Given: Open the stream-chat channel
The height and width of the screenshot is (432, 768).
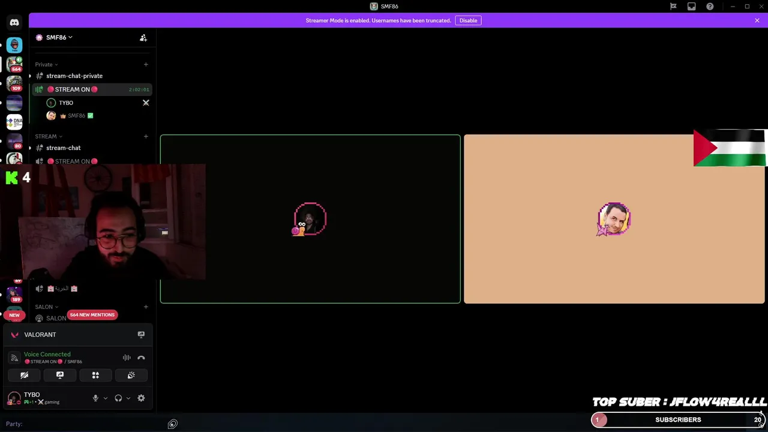Looking at the screenshot, I should click(92, 148).
